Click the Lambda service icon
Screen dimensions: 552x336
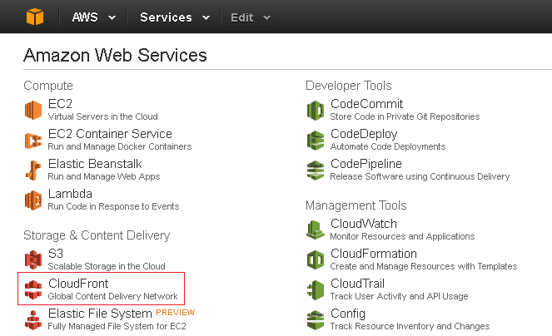tap(33, 200)
